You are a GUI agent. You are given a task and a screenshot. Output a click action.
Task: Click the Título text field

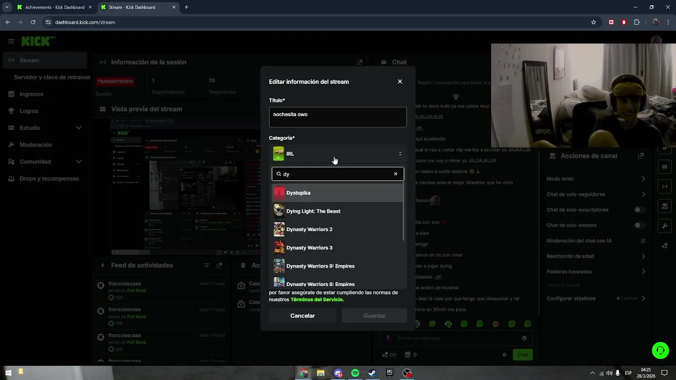coord(337,117)
